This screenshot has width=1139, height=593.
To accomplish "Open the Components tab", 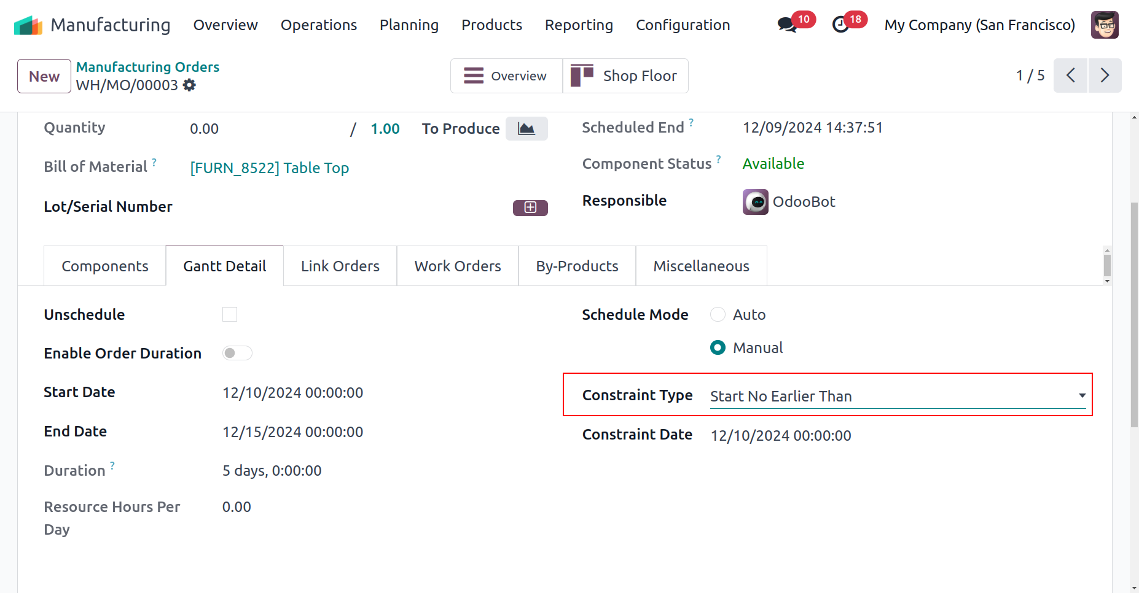I will (x=105, y=266).
